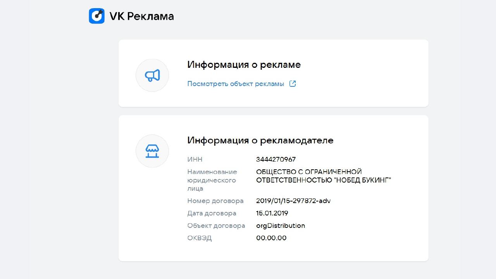Image resolution: width=496 pixels, height=279 pixels.
Task: Select contract number 2019/01/15-297872-adv
Action: [293, 201]
